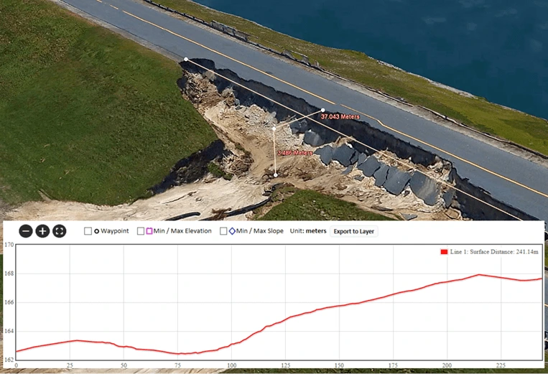Select the 3.486 Meters measurement label
This screenshot has width=548, height=374.
pyautogui.click(x=295, y=153)
